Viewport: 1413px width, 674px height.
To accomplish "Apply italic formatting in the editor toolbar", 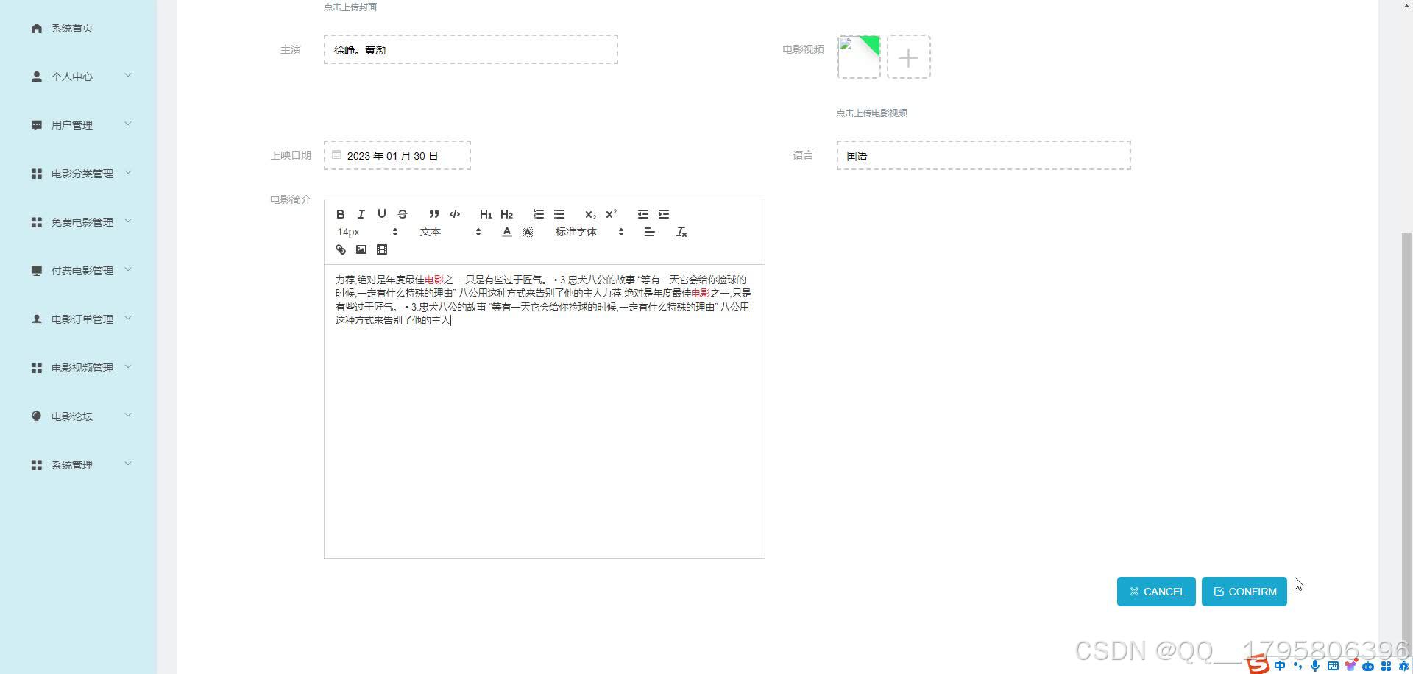I will coord(361,214).
